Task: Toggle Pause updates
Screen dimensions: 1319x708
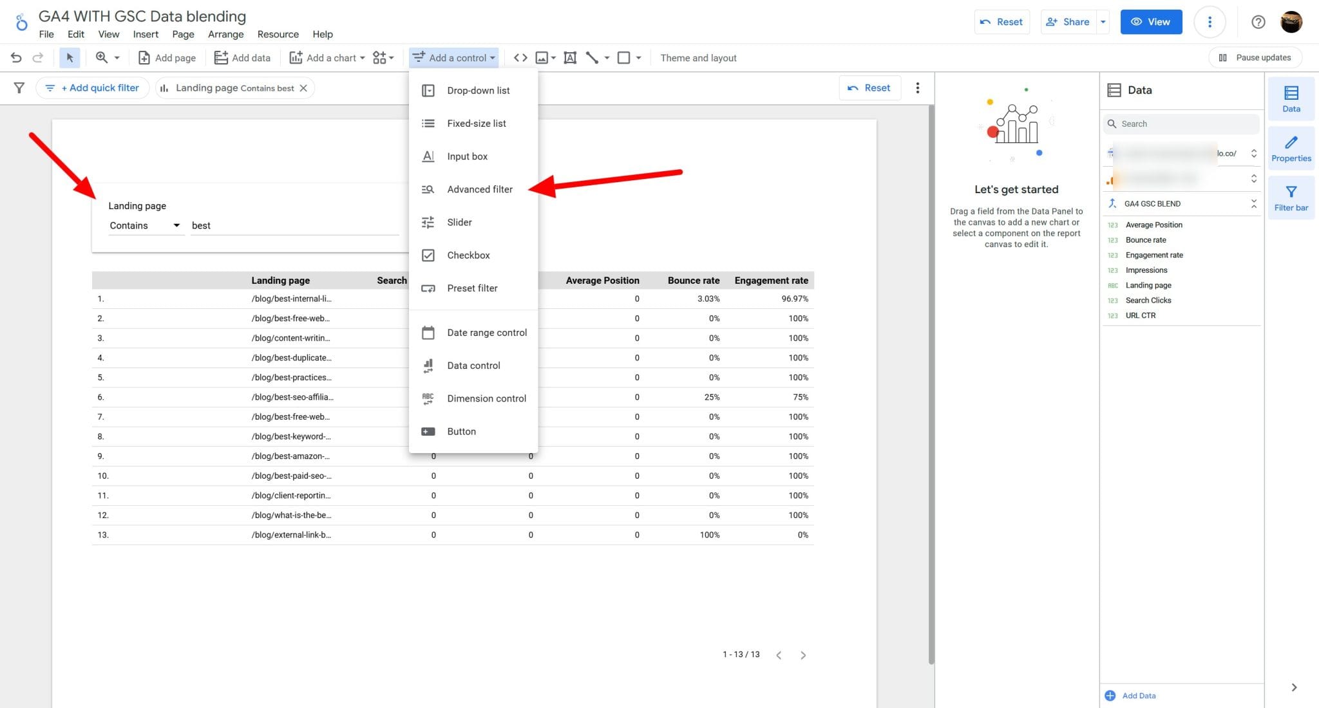Action: (1255, 57)
